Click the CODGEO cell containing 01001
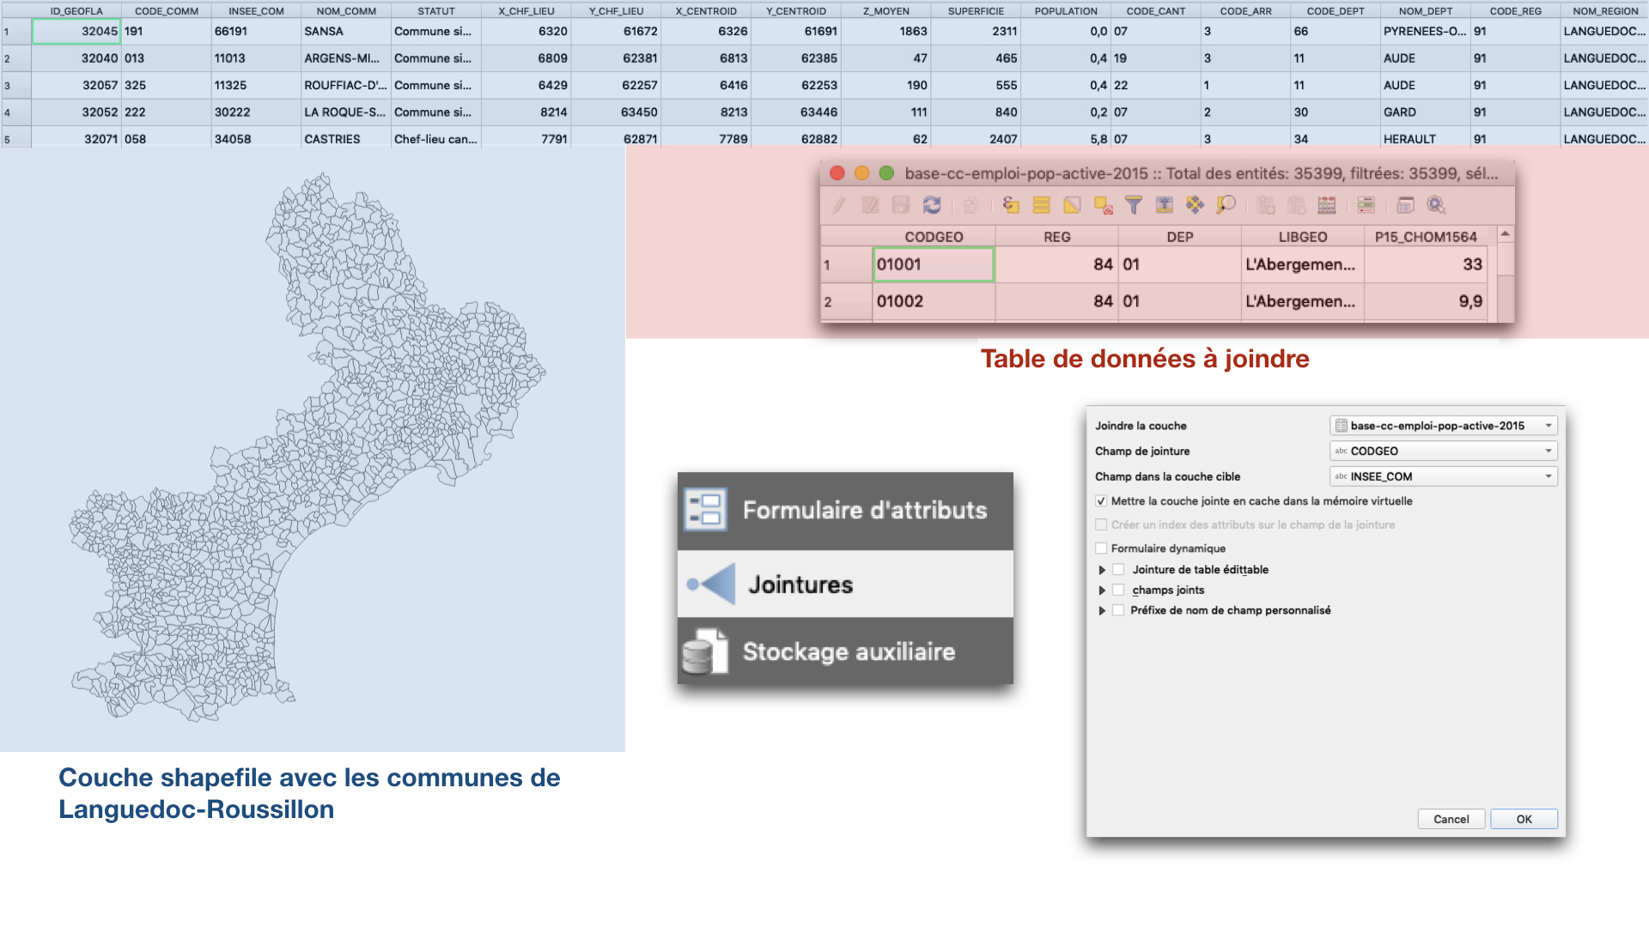 pyautogui.click(x=933, y=264)
